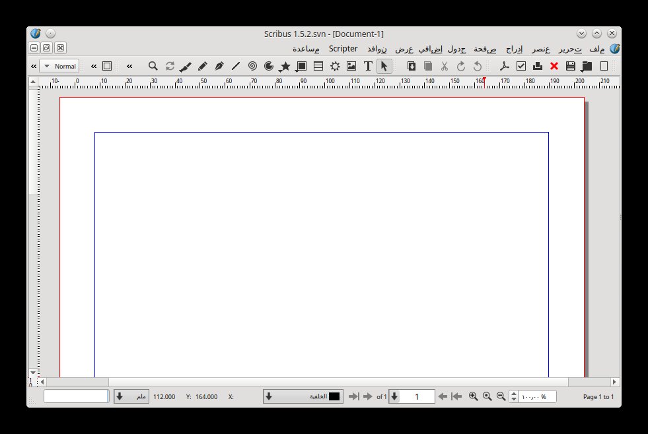This screenshot has height=434, width=648.
Task: Activate the Zoom magnifier tool in toolbar
Action: [x=153, y=66]
